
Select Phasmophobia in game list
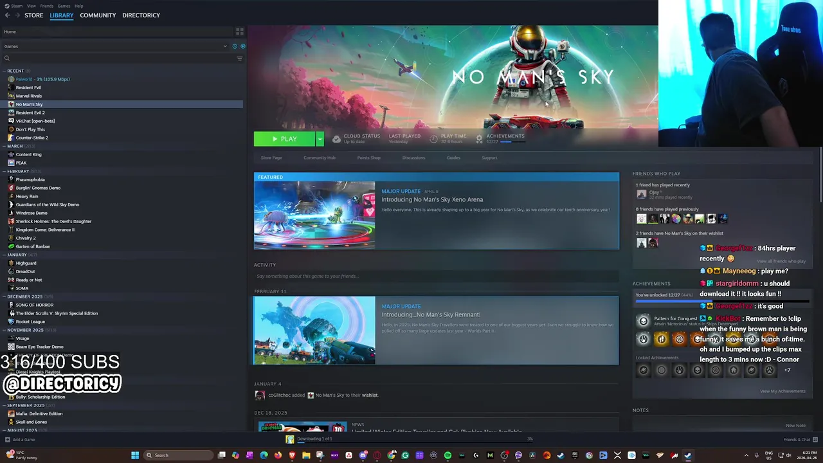pos(30,179)
